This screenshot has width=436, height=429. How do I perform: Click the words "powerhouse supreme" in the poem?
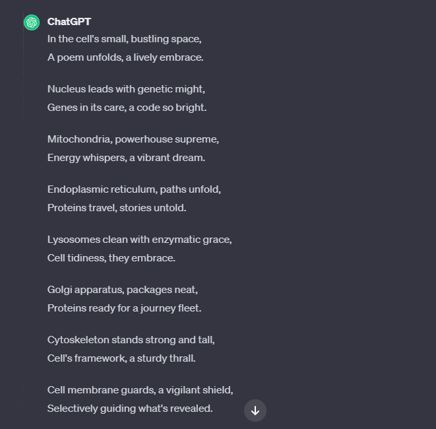(167, 139)
